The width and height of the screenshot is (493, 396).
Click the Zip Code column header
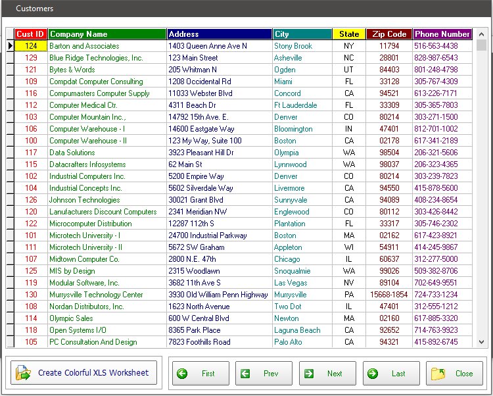(389, 34)
